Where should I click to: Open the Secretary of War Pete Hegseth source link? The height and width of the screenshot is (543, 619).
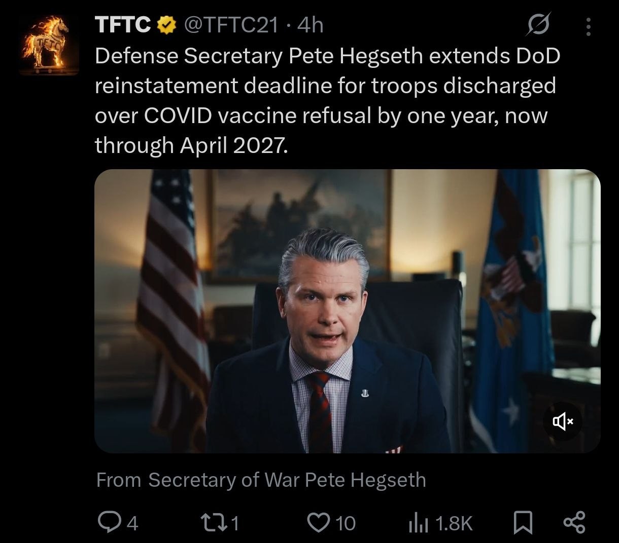287,480
